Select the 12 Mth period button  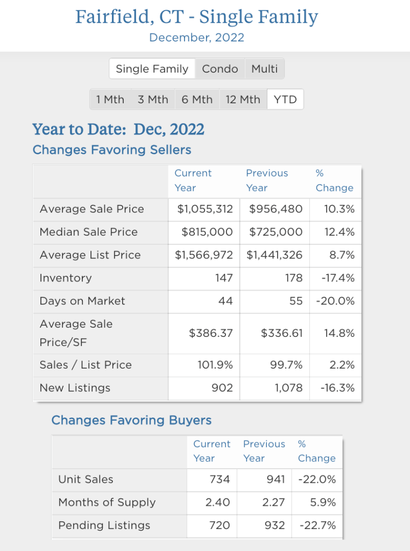[243, 100]
